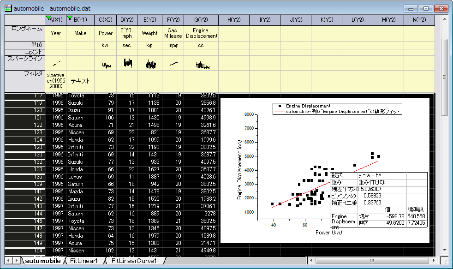Click the horizontal scrollbar right arrow
This screenshot has height=269, width=453.
434,260
